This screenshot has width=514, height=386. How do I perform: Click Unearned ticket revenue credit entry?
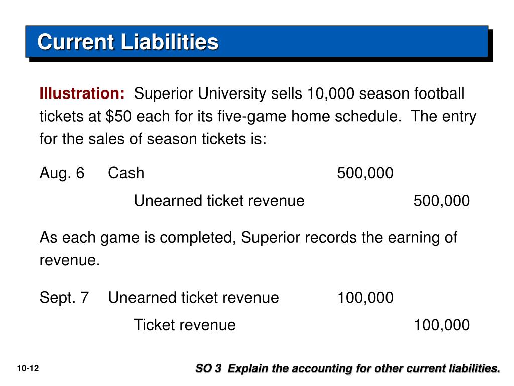pyautogui.click(x=219, y=201)
